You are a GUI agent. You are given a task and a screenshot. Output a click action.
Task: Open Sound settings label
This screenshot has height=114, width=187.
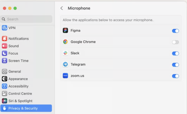point(14,46)
